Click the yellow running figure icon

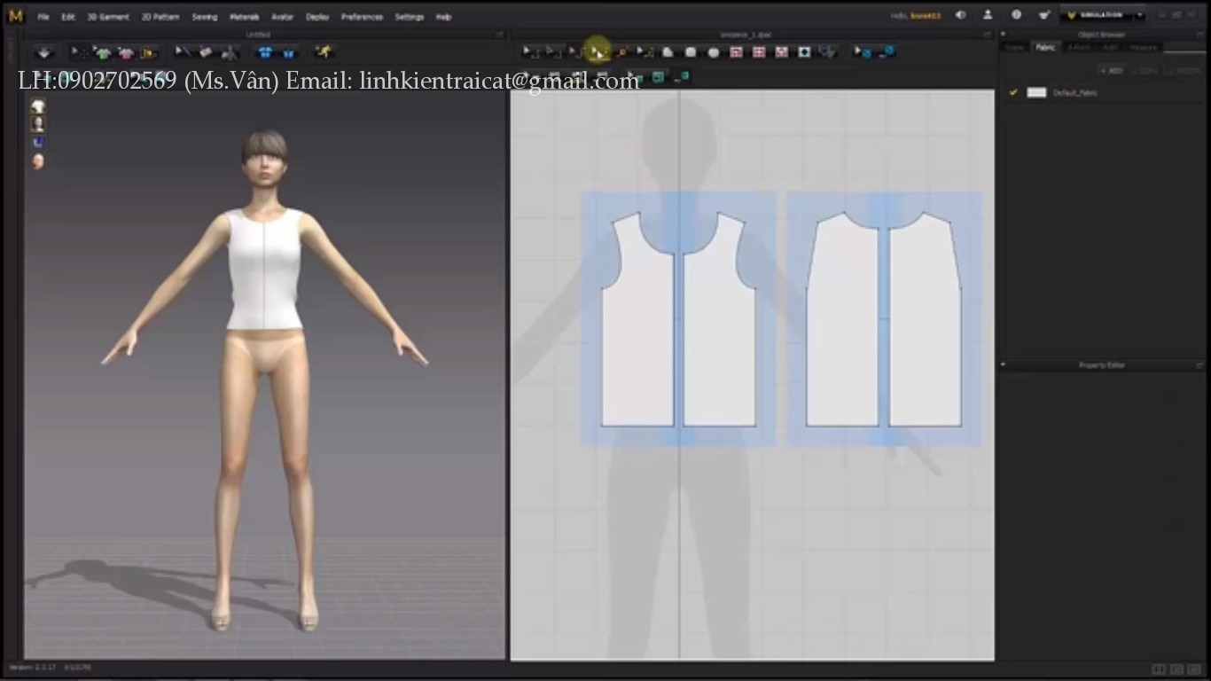(324, 52)
